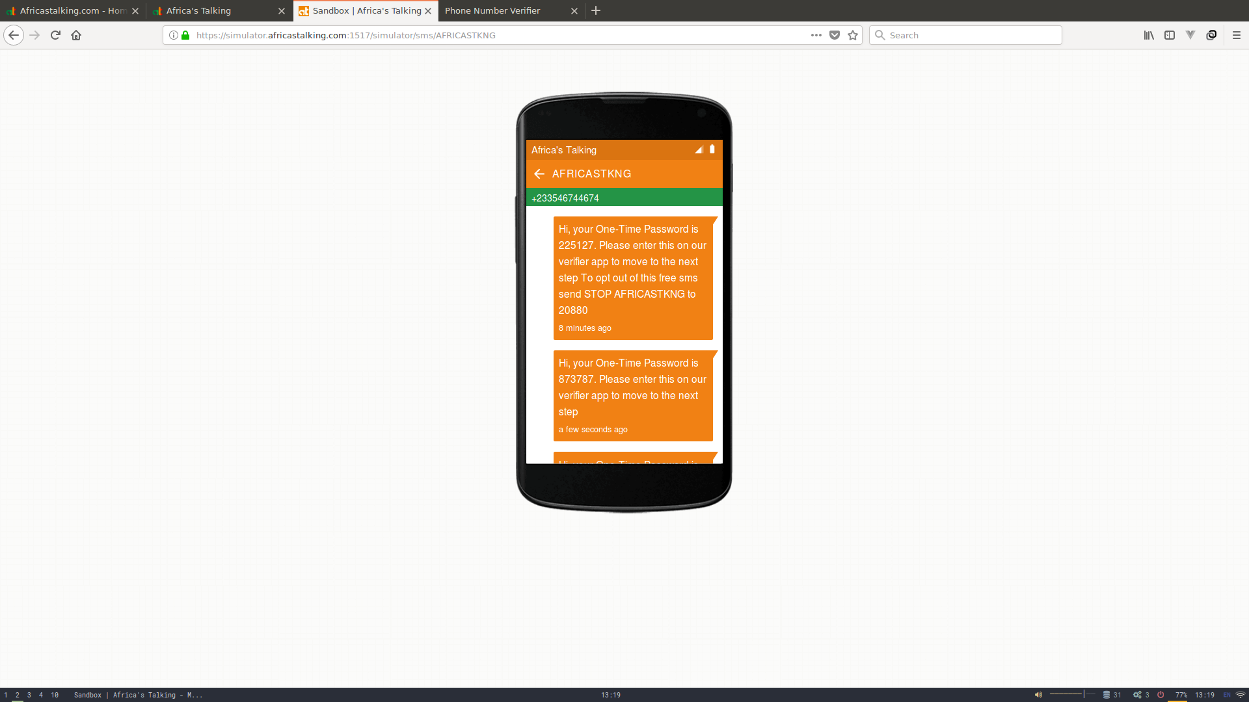Open the Library icon in the toolbar

point(1149,35)
